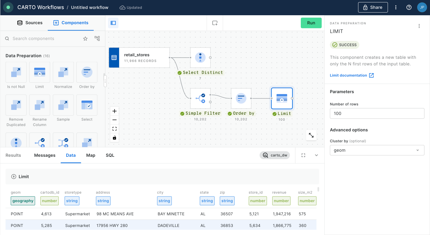
Task: Open Limit component options menu
Action: pos(419,26)
